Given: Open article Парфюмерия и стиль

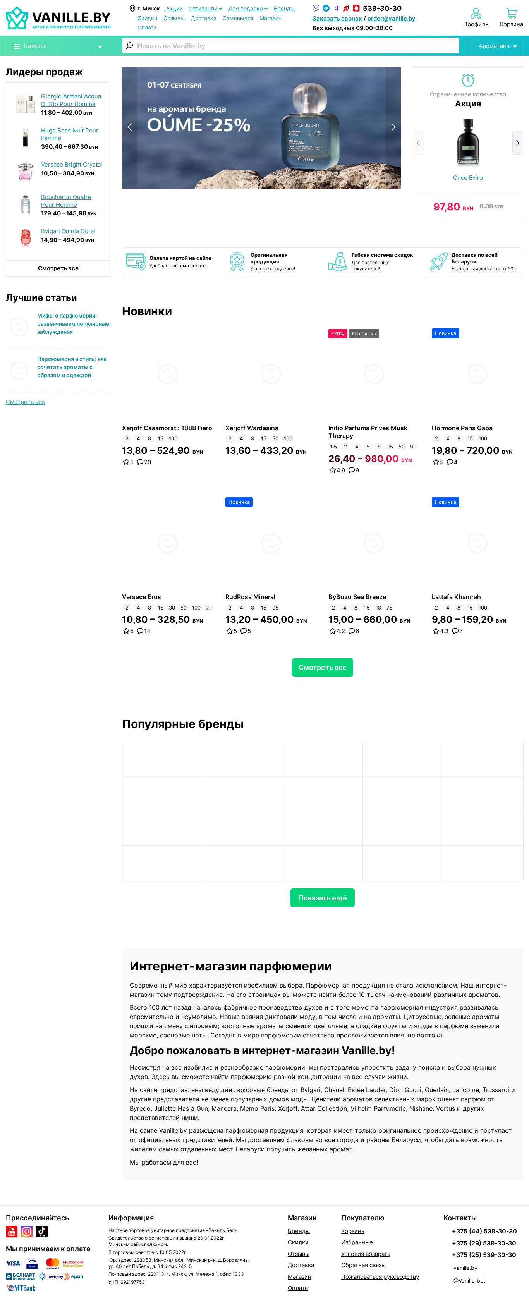Looking at the screenshot, I should 72,367.
